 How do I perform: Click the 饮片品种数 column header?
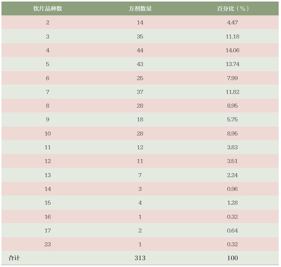[48, 8]
